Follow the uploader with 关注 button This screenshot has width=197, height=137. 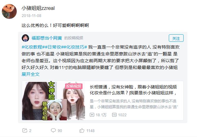click(176, 38)
